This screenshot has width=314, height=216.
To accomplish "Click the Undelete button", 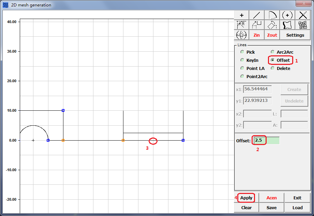I will pos(294,101).
